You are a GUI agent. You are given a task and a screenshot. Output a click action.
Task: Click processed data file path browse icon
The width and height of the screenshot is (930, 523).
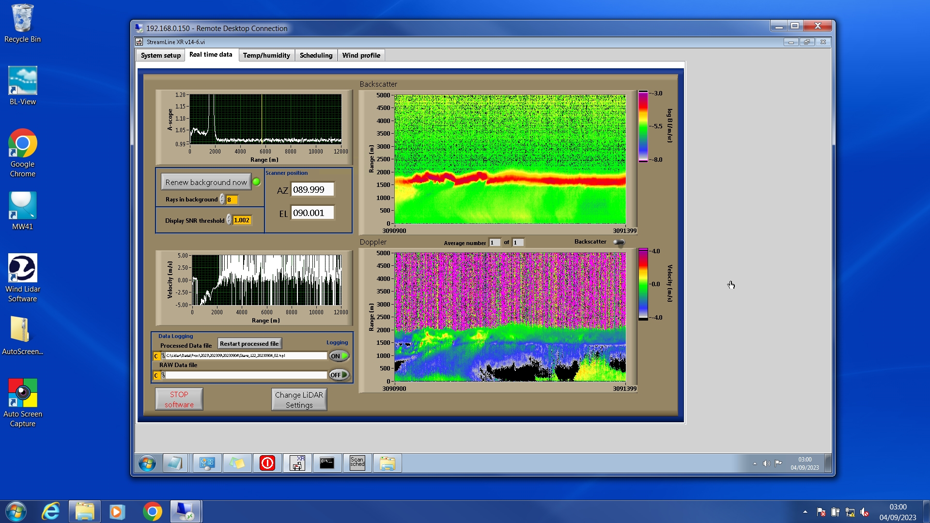[x=163, y=356]
